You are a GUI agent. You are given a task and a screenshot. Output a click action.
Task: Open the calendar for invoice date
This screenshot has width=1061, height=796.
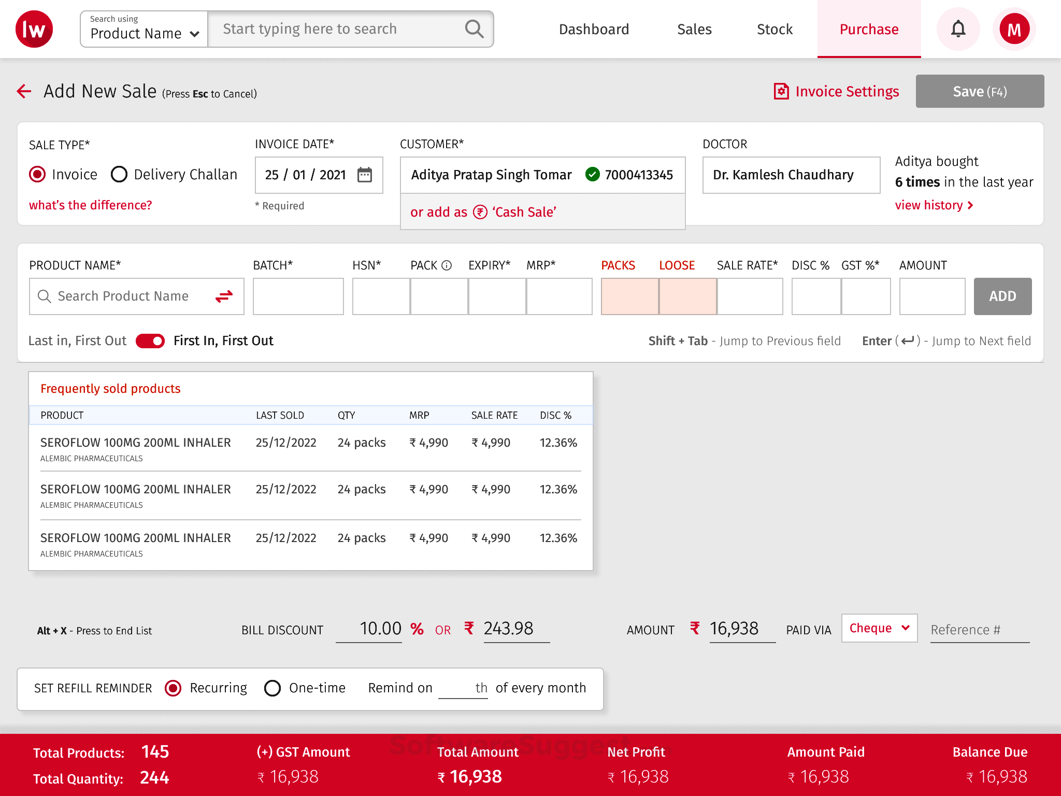[x=366, y=175]
